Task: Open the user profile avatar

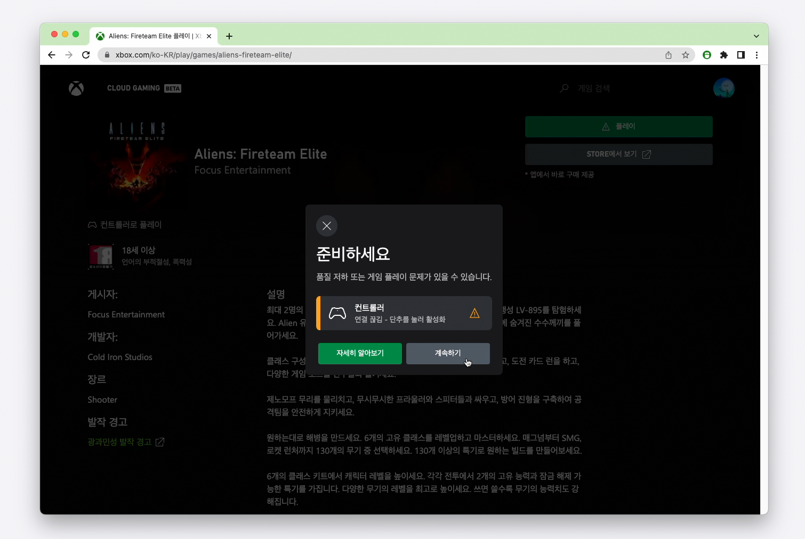Action: 724,88
